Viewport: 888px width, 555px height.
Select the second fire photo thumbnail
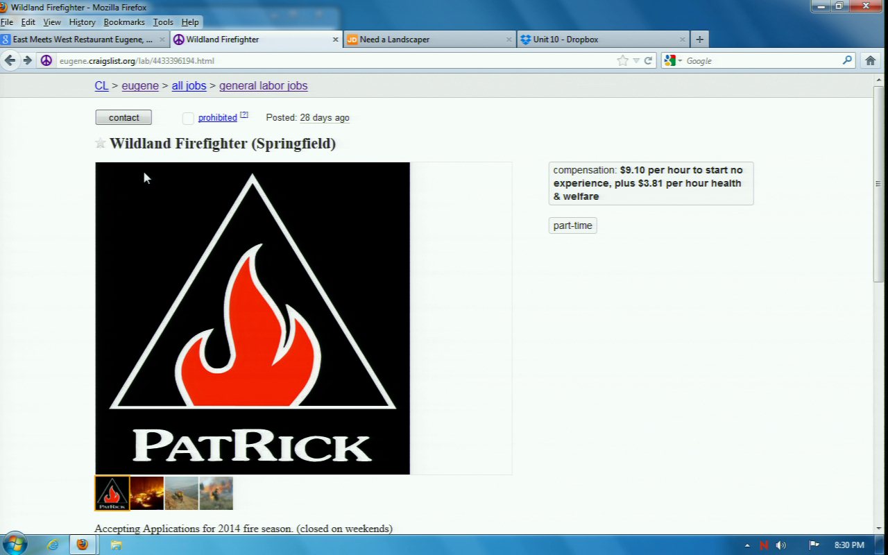(x=147, y=493)
